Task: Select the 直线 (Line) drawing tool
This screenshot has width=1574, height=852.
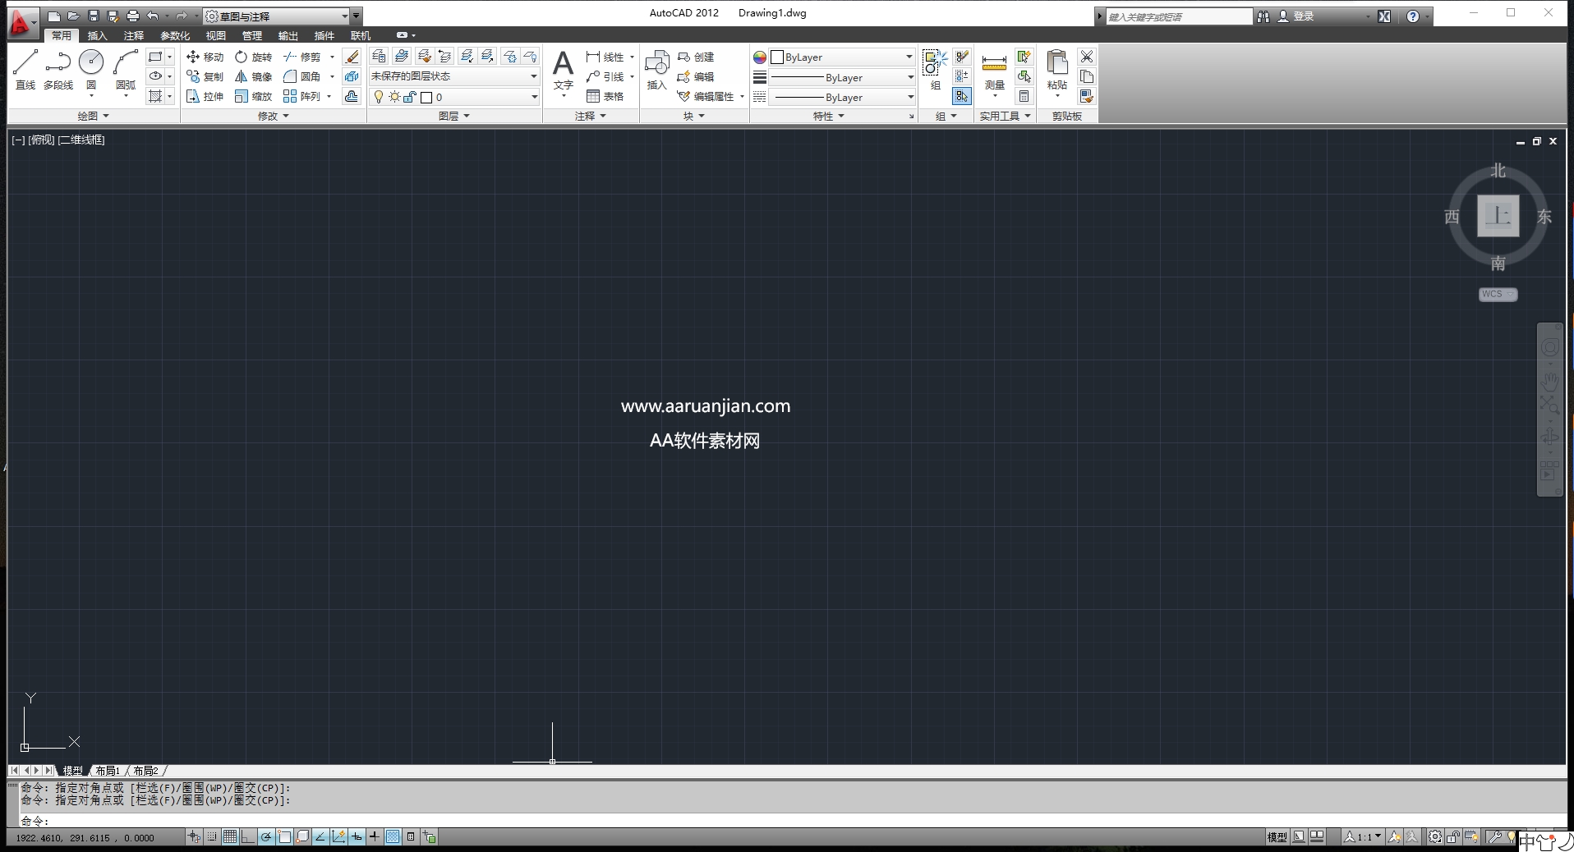Action: (x=24, y=72)
